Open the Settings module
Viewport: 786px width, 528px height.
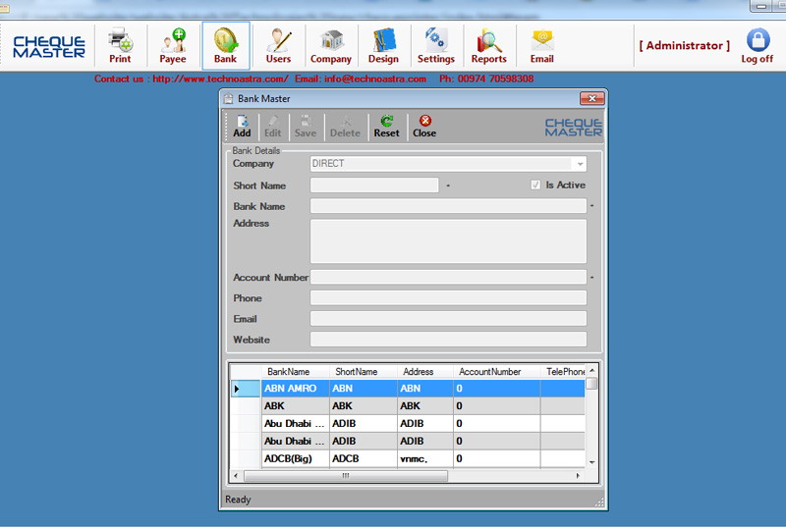[x=436, y=45]
